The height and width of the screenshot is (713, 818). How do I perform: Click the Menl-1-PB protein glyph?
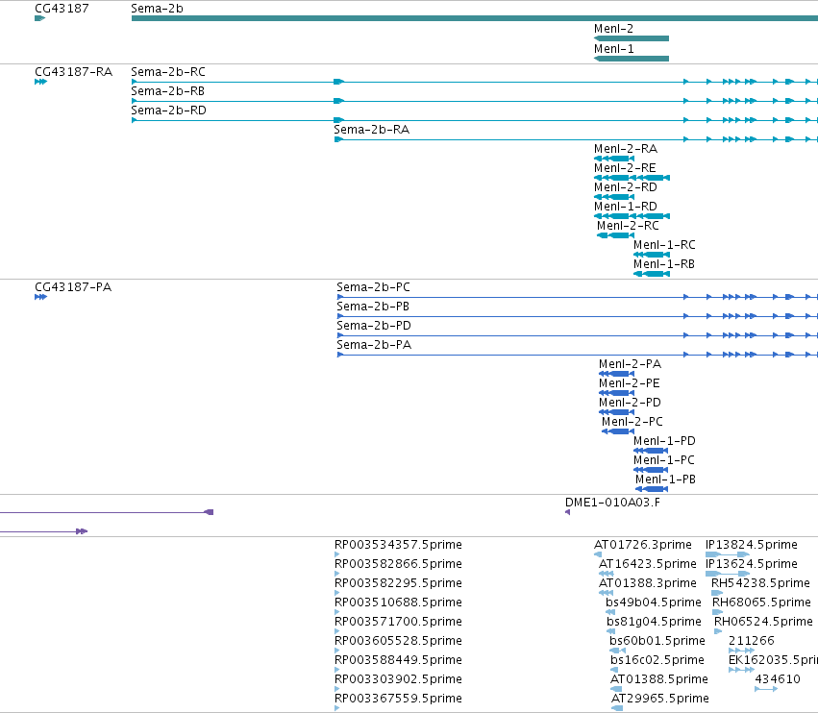point(652,489)
